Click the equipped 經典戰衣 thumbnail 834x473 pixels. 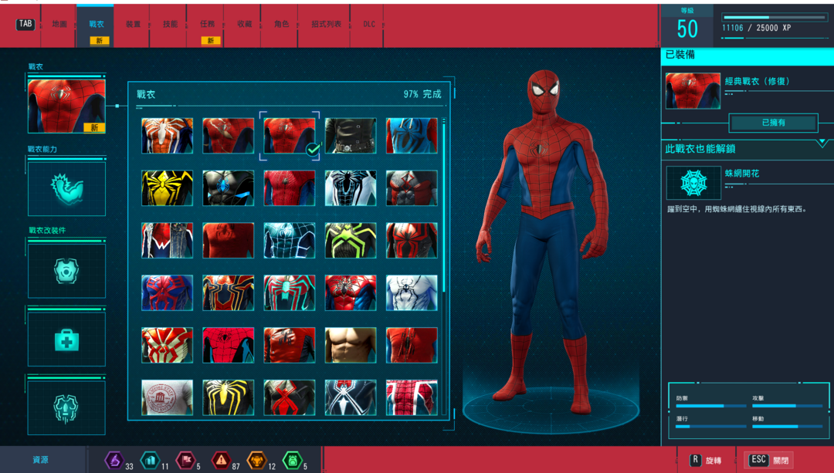pyautogui.click(x=693, y=91)
